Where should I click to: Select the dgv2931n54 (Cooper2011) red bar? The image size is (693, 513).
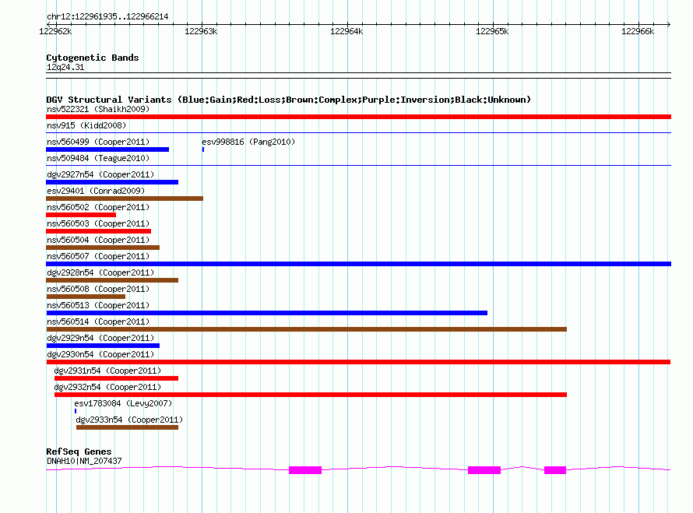coord(116,378)
